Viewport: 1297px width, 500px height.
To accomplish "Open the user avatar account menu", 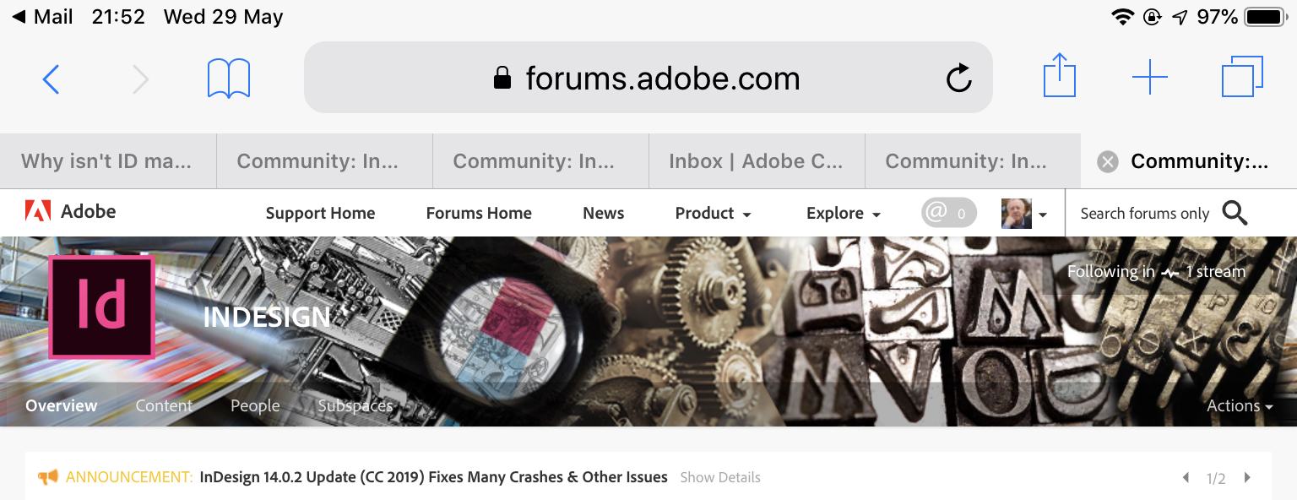I will tap(1023, 214).
